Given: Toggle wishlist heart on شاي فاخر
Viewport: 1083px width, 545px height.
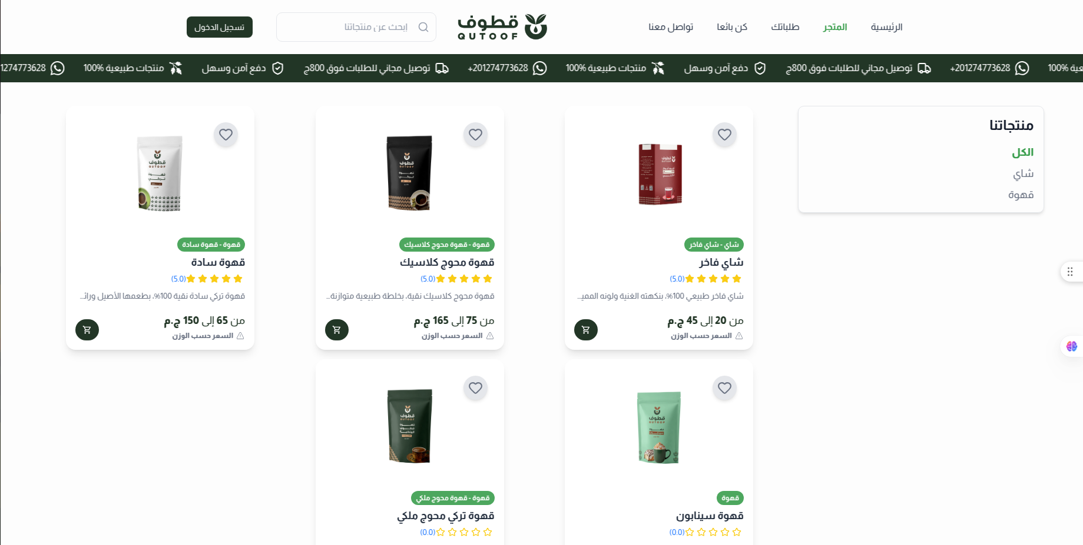Looking at the screenshot, I should tap(724, 135).
